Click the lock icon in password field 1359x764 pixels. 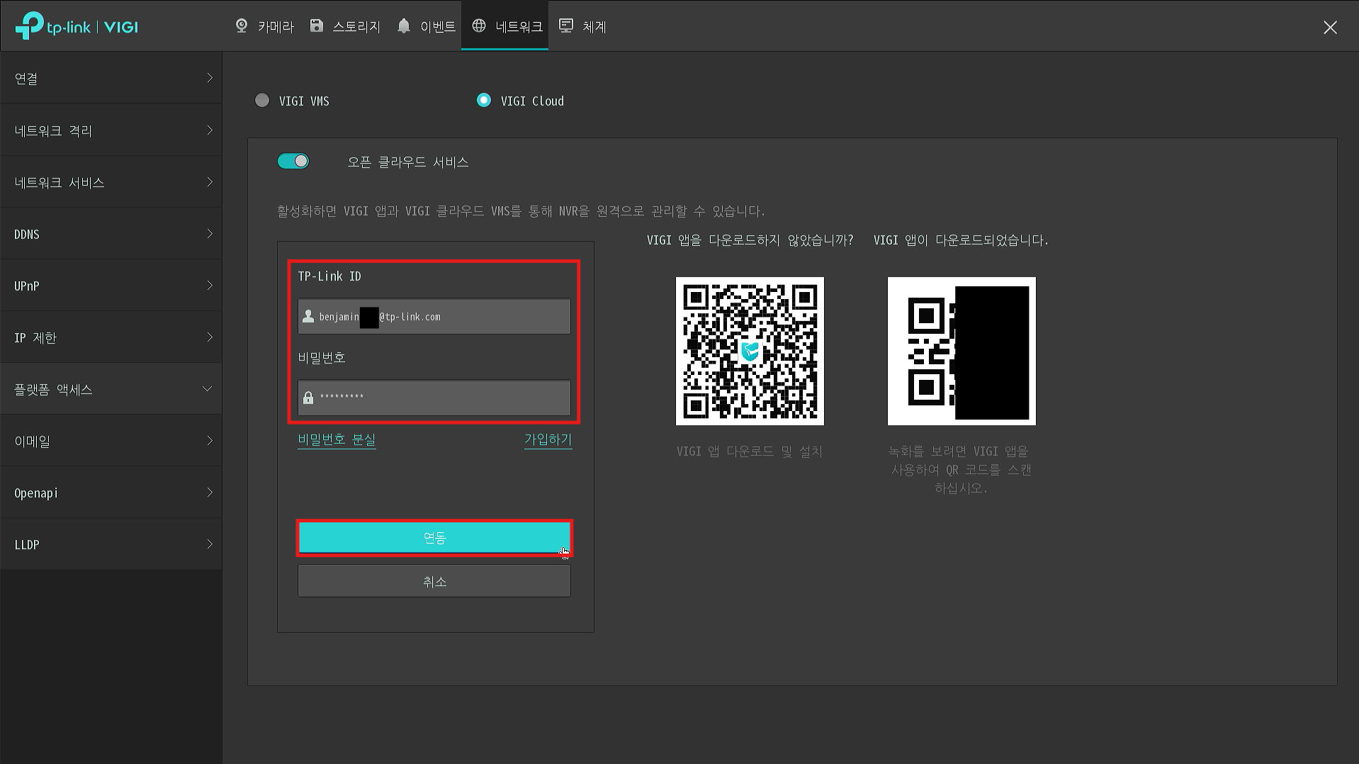pyautogui.click(x=308, y=398)
